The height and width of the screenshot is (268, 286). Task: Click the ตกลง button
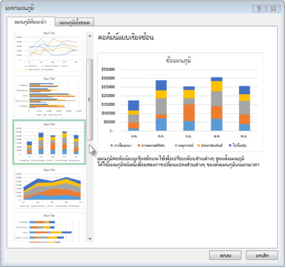[x=225, y=256]
